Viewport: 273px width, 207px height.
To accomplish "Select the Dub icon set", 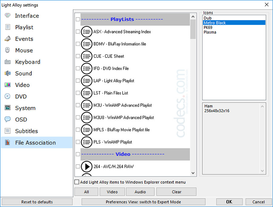I will click(234, 18).
